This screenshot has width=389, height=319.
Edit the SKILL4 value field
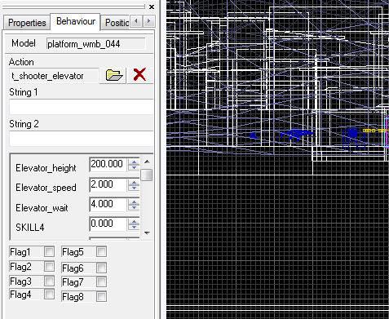108,224
